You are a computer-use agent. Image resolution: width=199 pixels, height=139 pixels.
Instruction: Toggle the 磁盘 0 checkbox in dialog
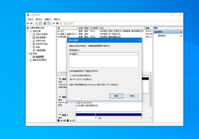71,54
